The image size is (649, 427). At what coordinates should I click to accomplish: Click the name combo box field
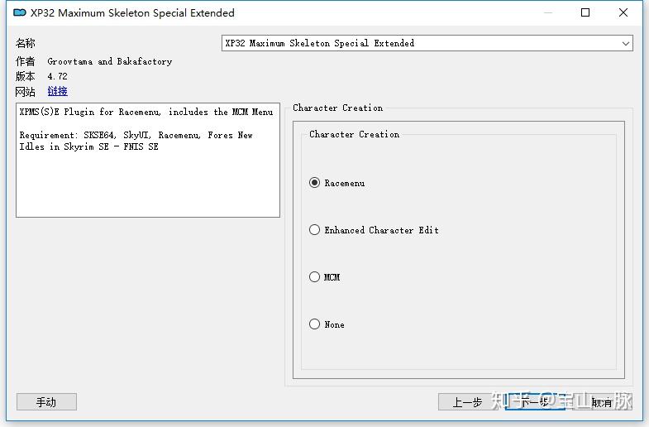427,43
